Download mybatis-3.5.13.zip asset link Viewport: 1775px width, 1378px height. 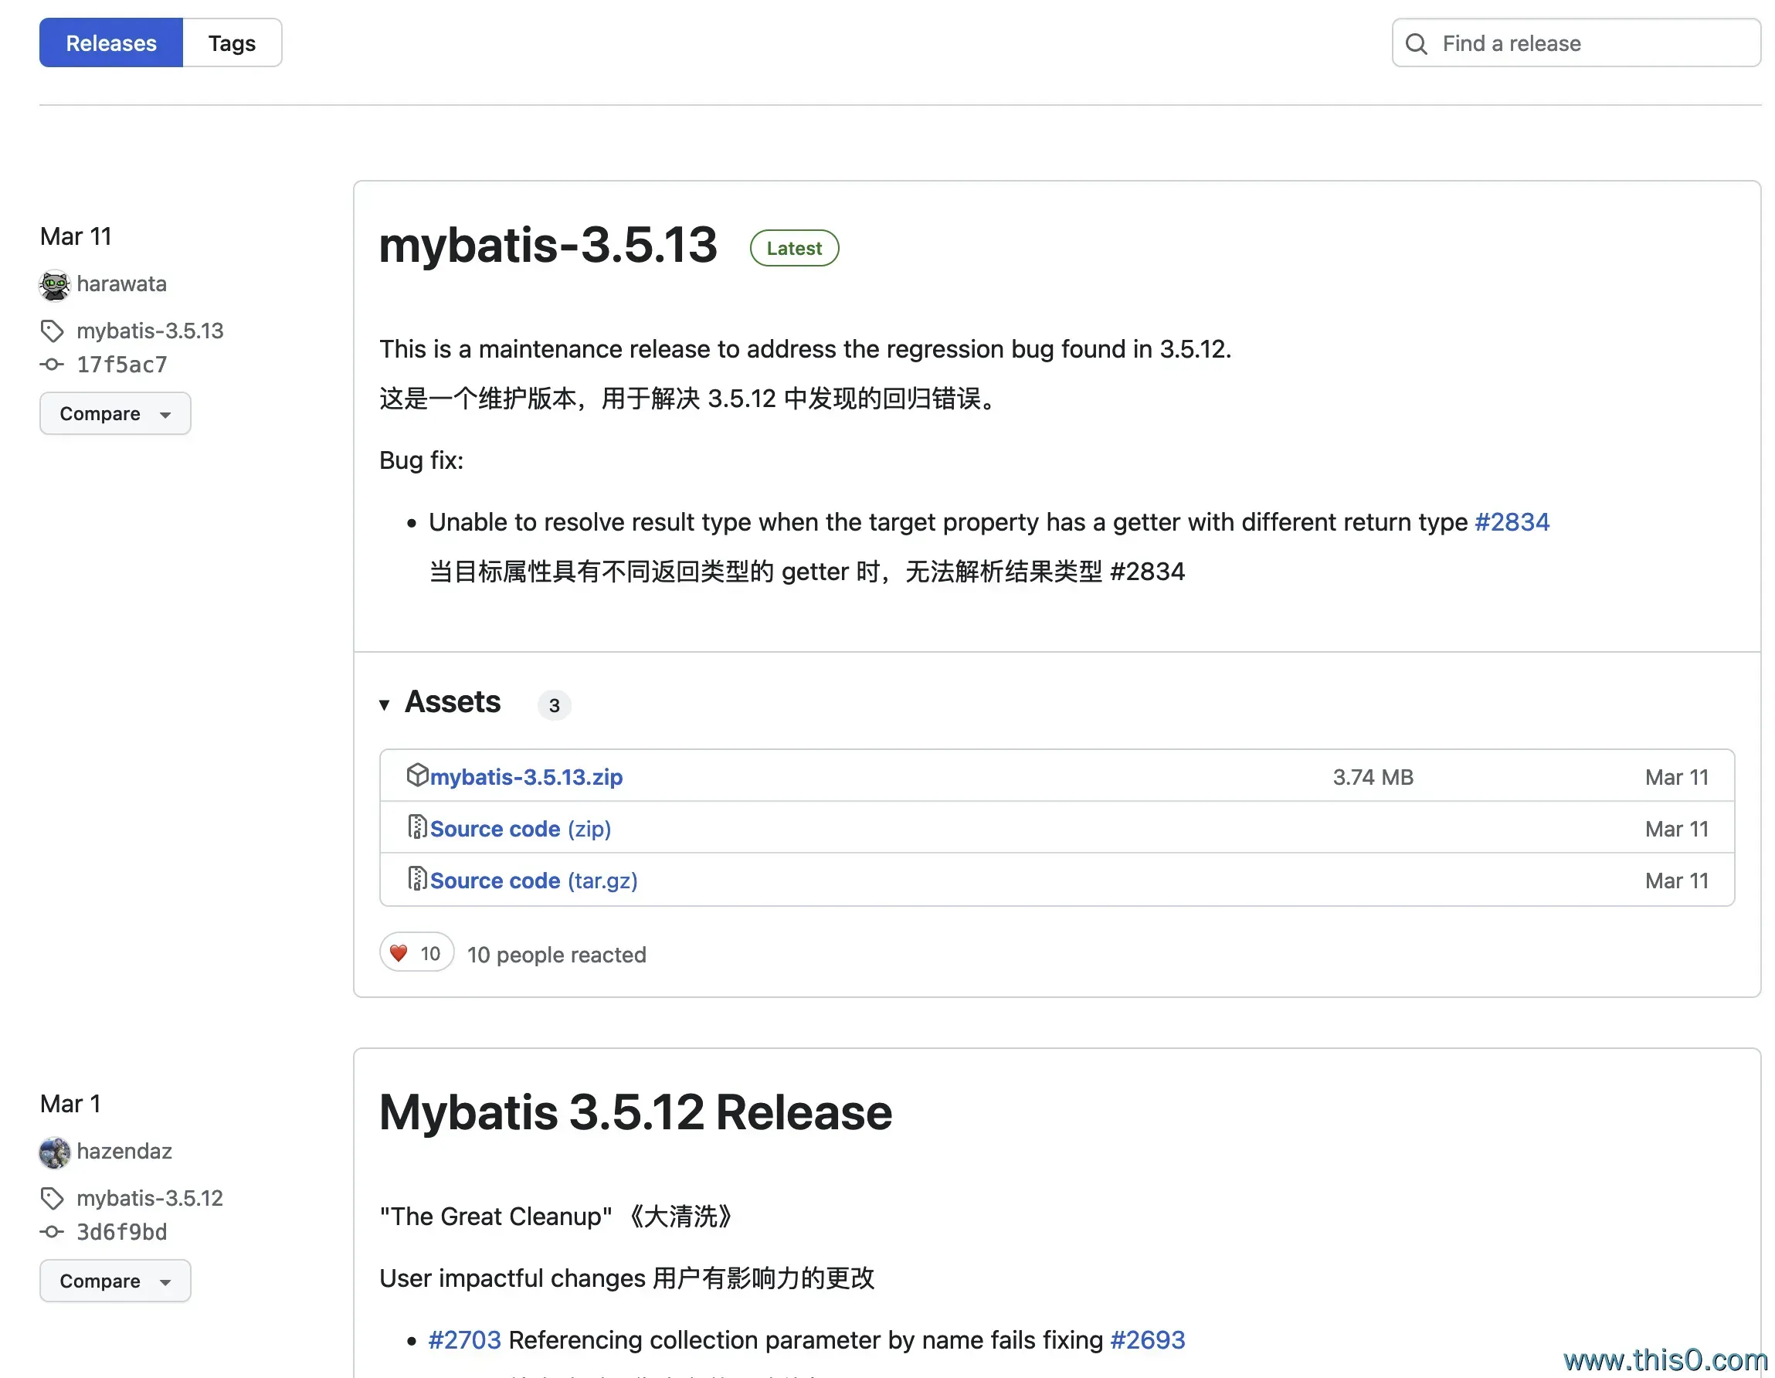pos(526,777)
